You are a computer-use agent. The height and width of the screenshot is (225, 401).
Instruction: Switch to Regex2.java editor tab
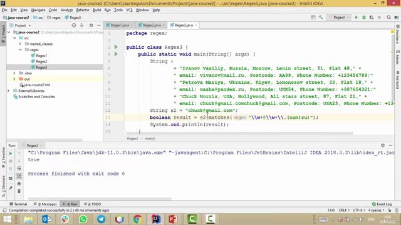point(152,25)
